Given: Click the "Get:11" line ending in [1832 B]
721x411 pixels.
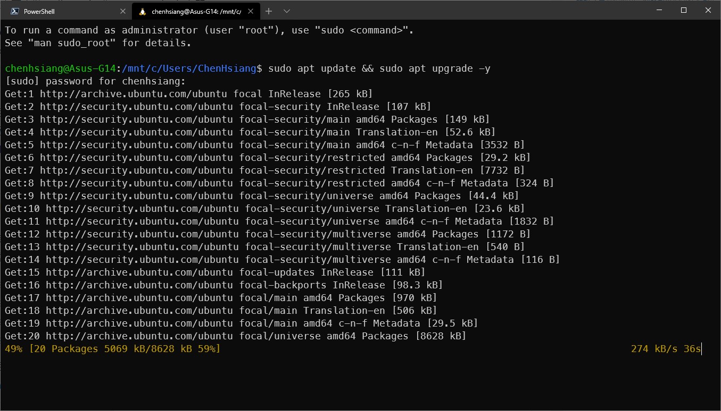Looking at the screenshot, I should pyautogui.click(x=279, y=221).
